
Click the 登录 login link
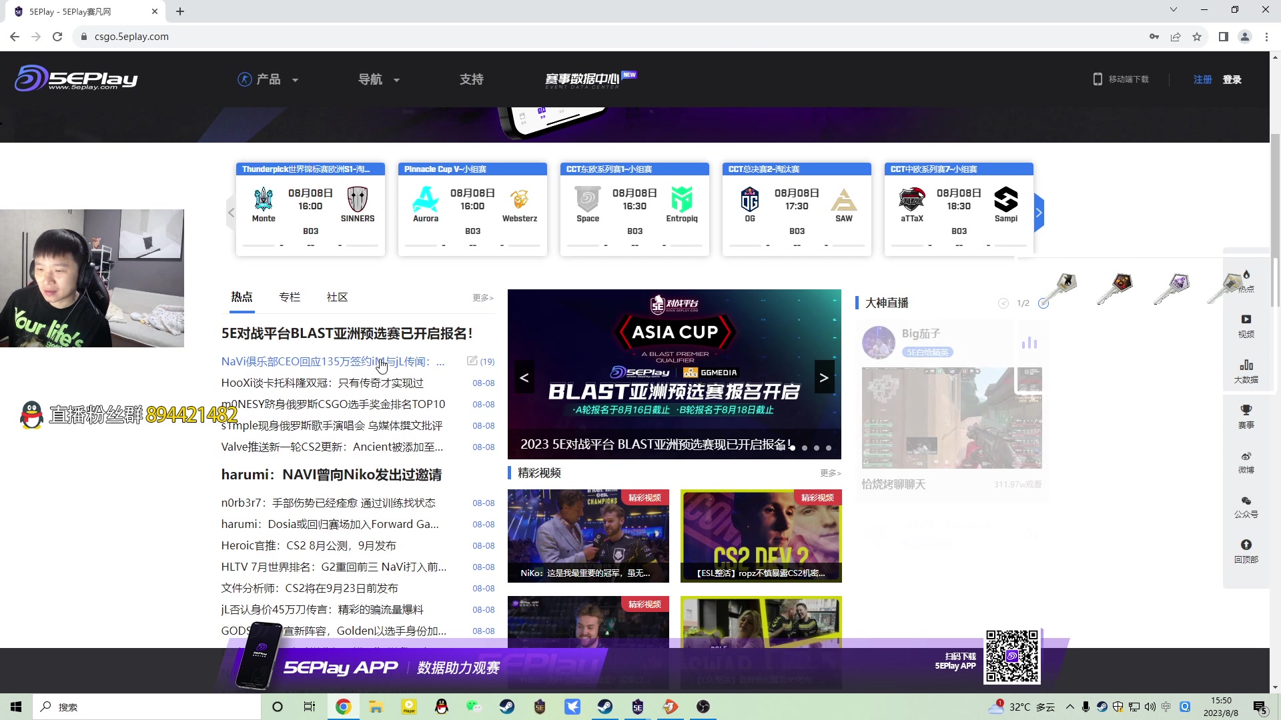tap(1232, 79)
